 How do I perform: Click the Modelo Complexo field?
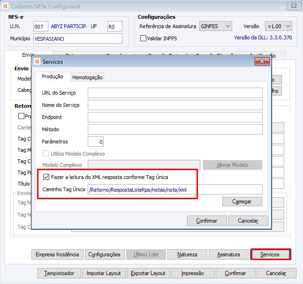144,165
